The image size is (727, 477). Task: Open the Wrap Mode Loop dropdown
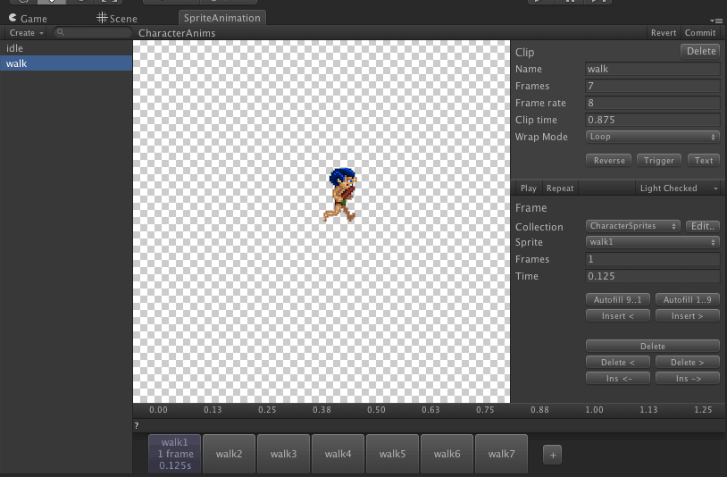pos(652,137)
